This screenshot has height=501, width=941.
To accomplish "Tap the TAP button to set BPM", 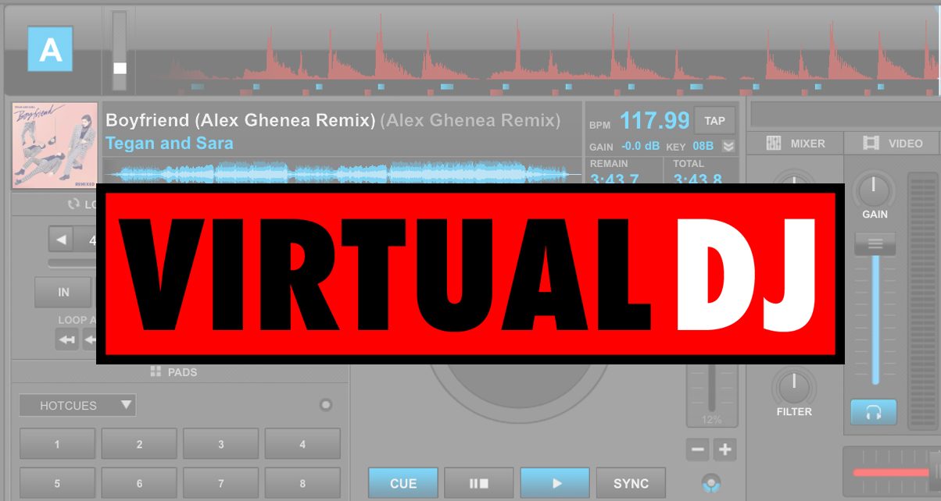I will (714, 120).
